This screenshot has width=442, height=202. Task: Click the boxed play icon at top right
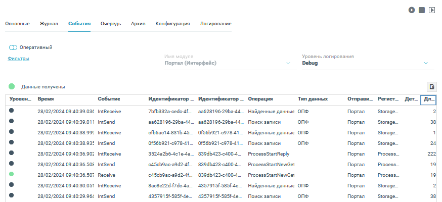432,10
